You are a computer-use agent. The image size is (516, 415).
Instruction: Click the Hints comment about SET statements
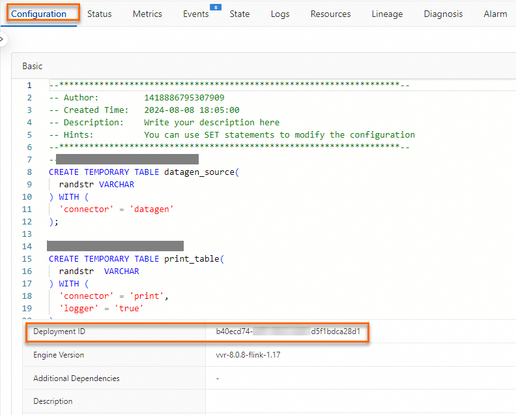coord(232,135)
